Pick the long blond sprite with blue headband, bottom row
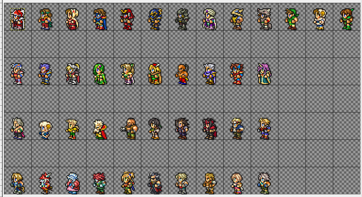This screenshot has width=362, height=197. point(127,183)
